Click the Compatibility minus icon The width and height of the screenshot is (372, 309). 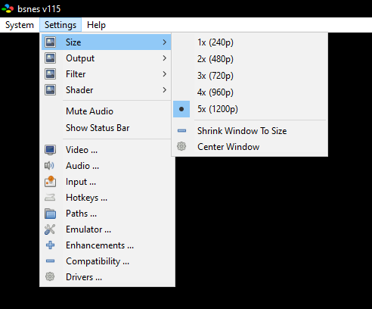coord(50,261)
